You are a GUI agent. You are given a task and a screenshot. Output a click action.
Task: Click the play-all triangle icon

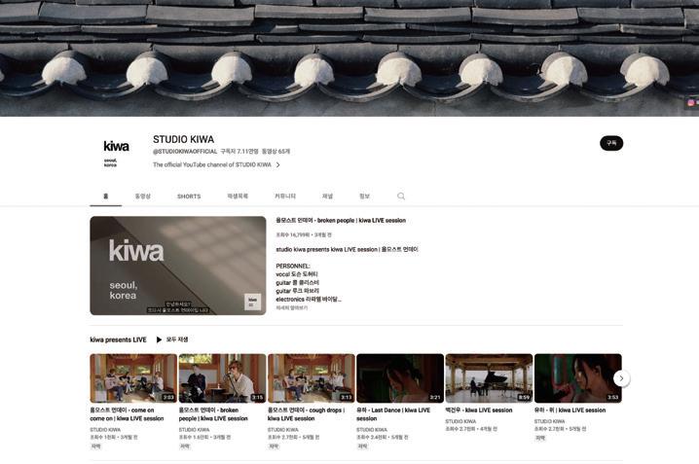tap(159, 339)
